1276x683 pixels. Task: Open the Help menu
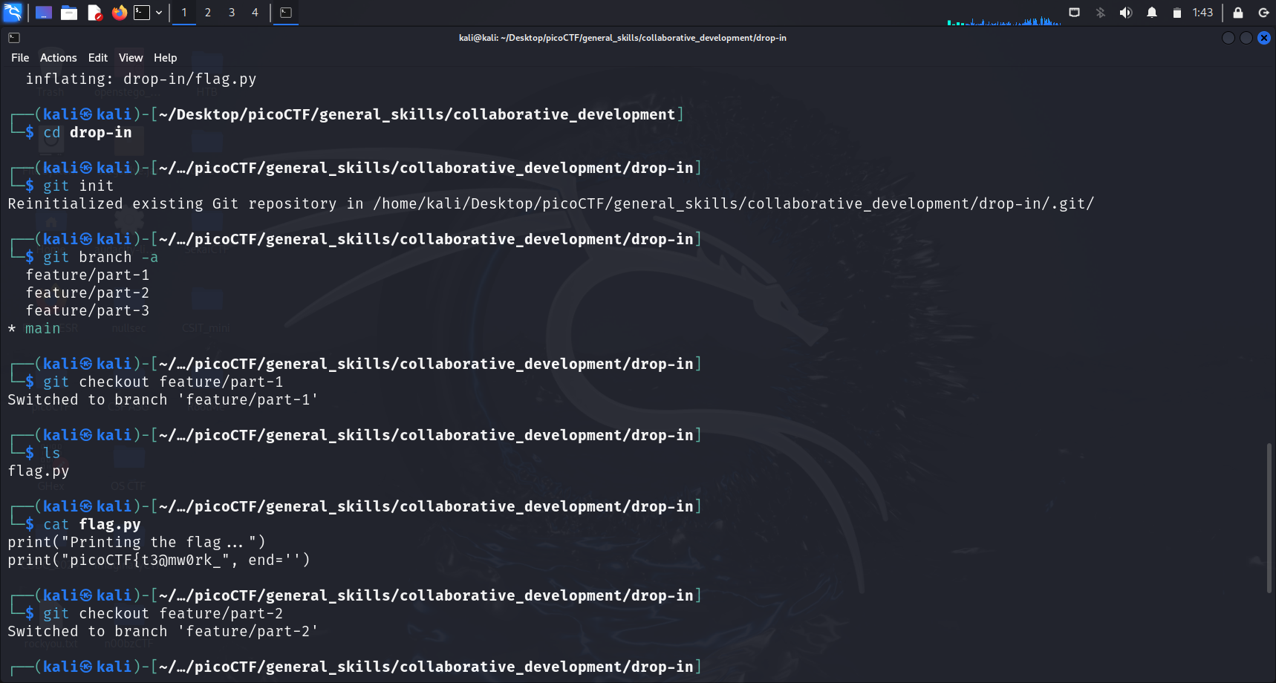point(165,58)
